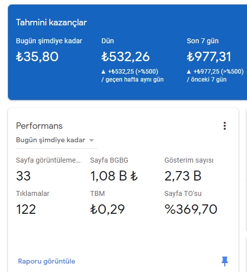Select the 'Tahmini kazançlar' heading

51,22
